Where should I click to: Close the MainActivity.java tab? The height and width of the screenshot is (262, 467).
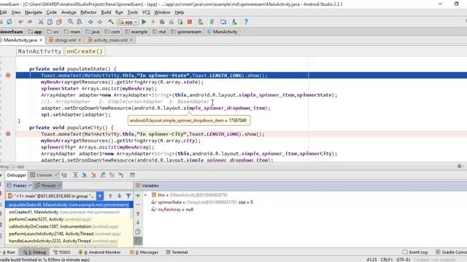tap(41, 40)
